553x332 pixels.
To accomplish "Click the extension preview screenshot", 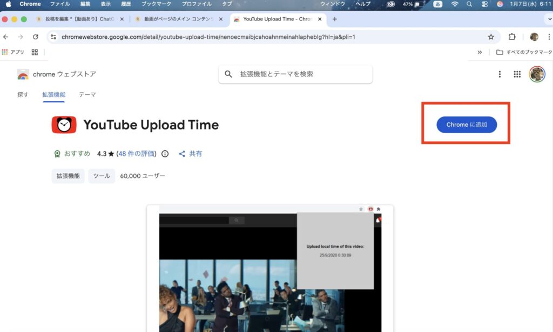I will pyautogui.click(x=270, y=268).
